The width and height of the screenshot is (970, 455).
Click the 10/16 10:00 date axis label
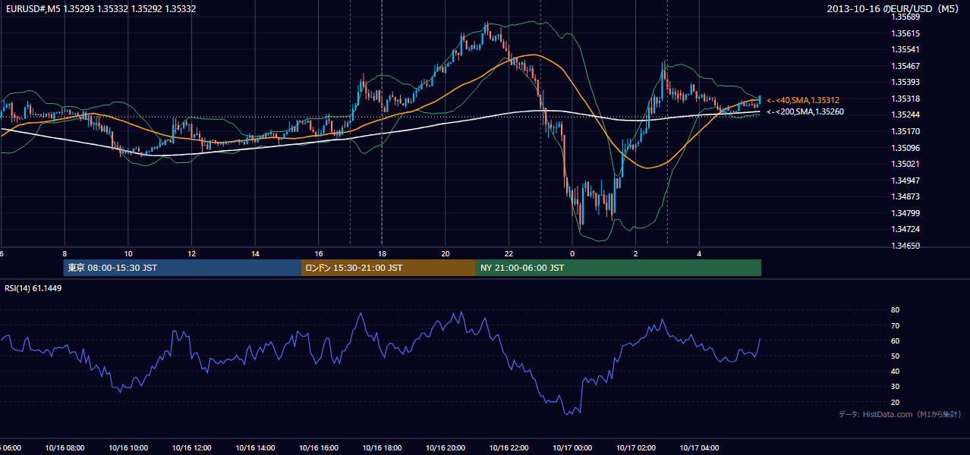(128, 448)
